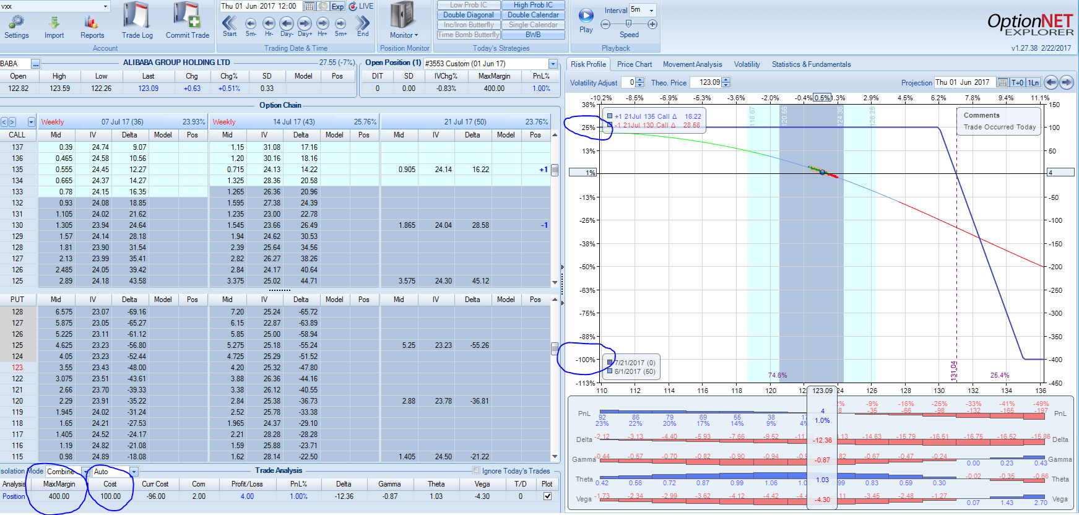Go back a day with Day- arrow
This screenshot has height=515, width=1079.
pos(287,24)
